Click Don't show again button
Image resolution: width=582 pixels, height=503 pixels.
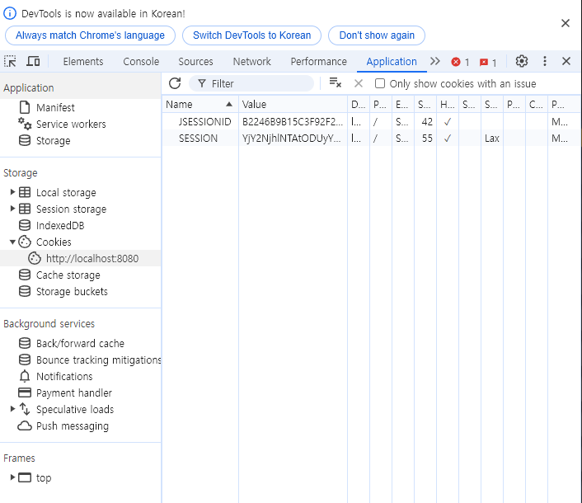377,35
